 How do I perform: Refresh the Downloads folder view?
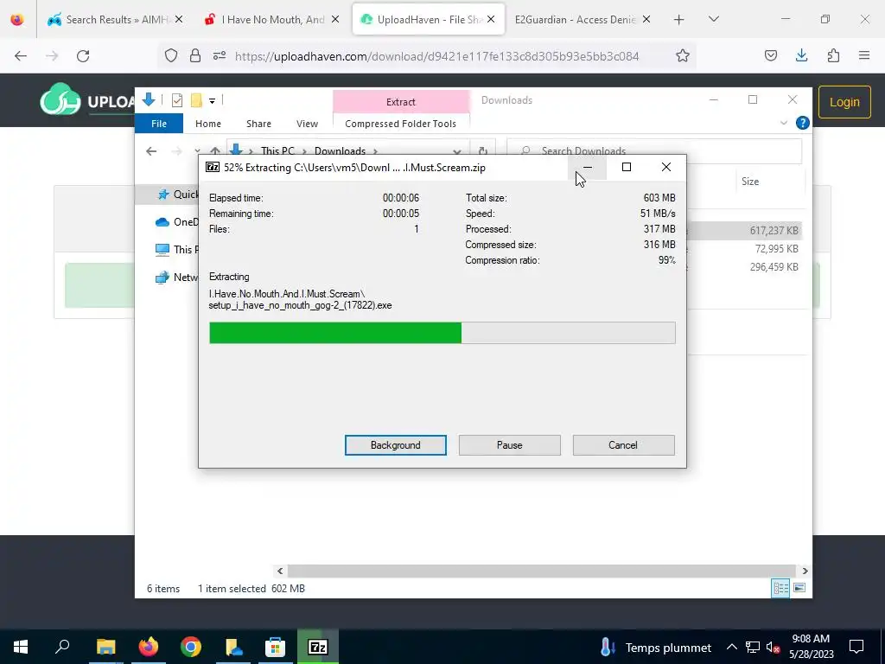pyautogui.click(x=482, y=150)
